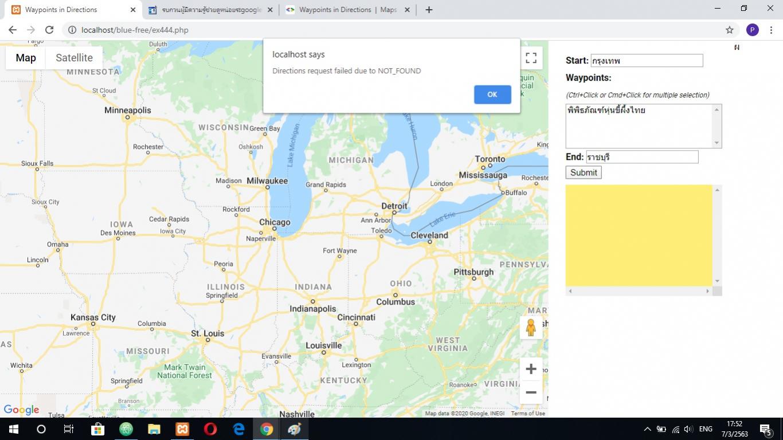783x440 pixels.
Task: Click the Google logo on map
Action: point(21,410)
